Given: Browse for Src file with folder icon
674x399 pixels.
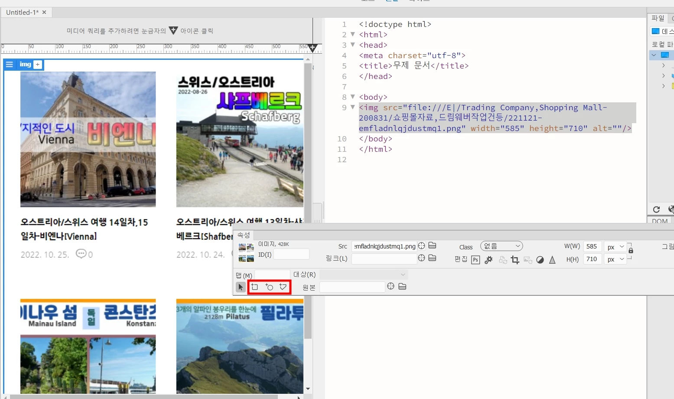Looking at the screenshot, I should tap(432, 245).
